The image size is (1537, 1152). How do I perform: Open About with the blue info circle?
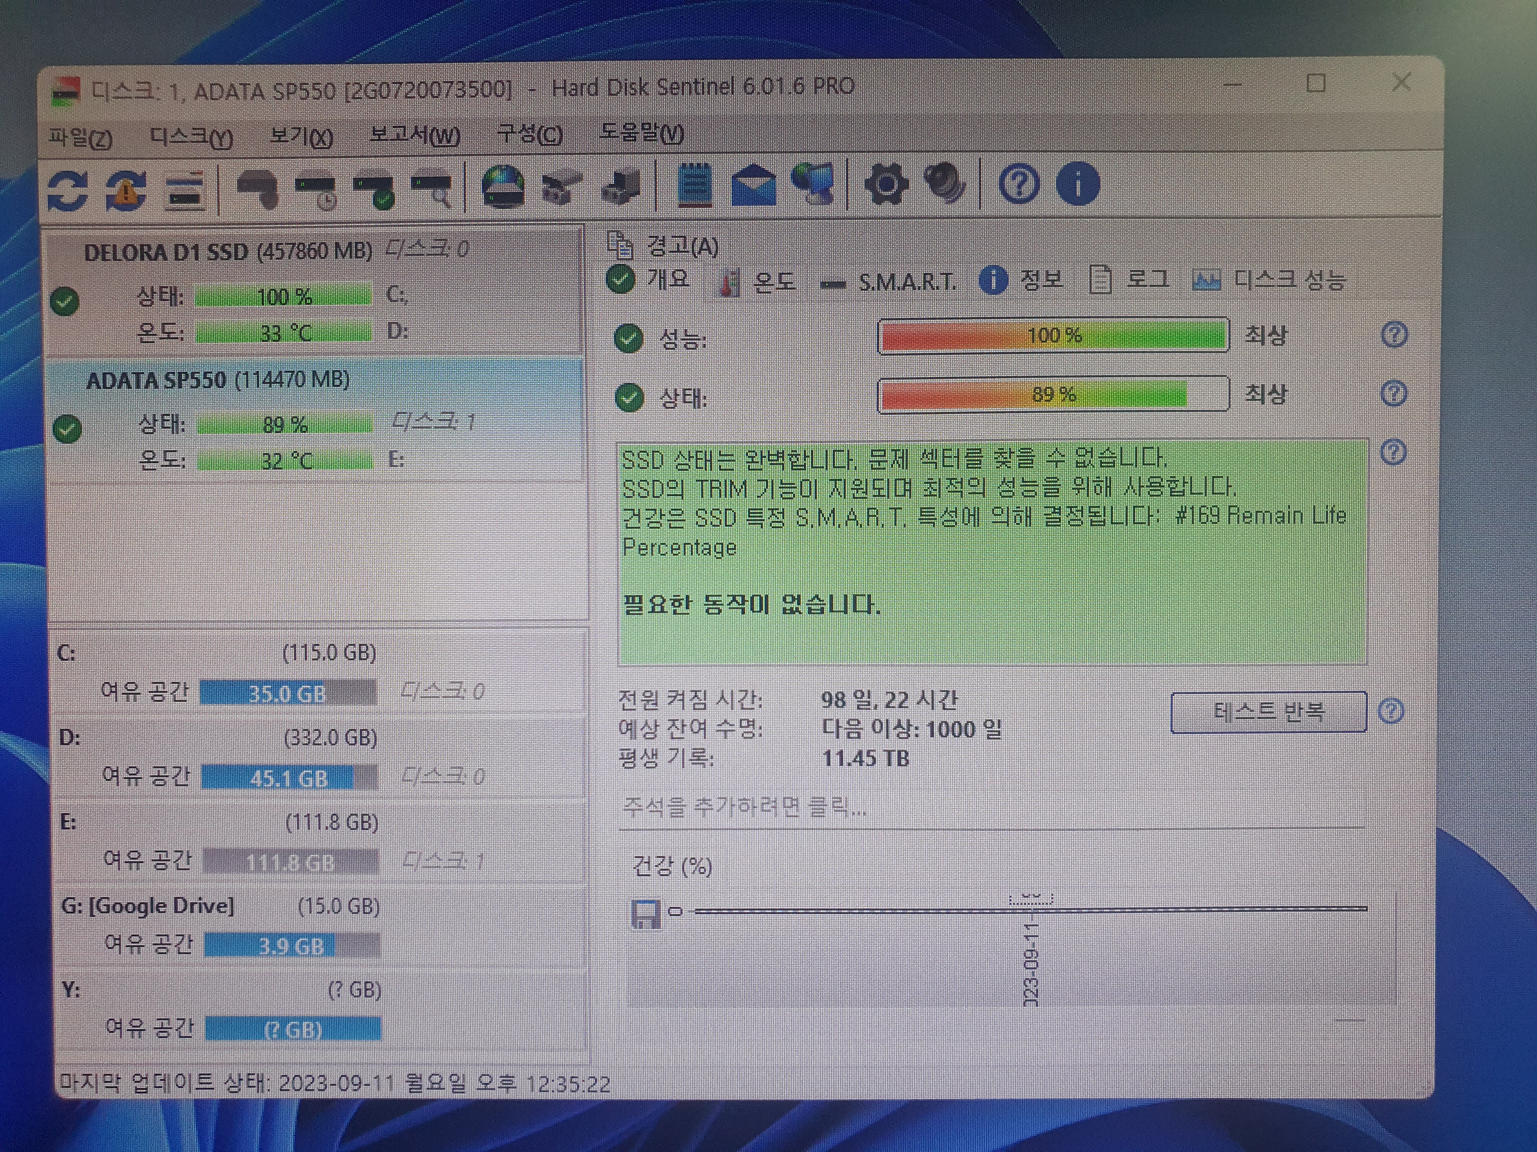(1078, 185)
